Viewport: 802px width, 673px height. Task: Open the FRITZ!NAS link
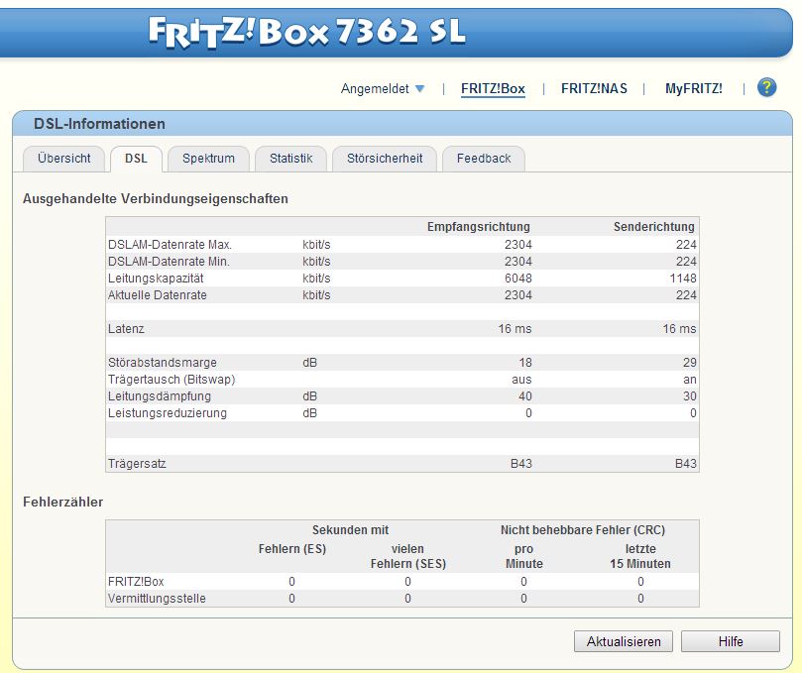[594, 88]
